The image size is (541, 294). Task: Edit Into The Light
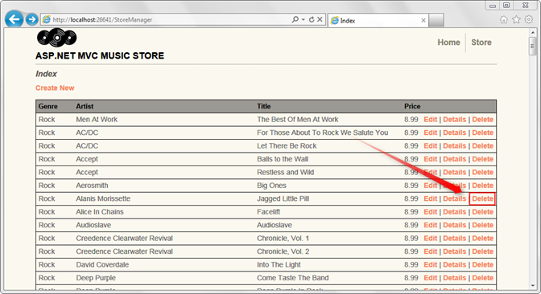(x=430, y=265)
